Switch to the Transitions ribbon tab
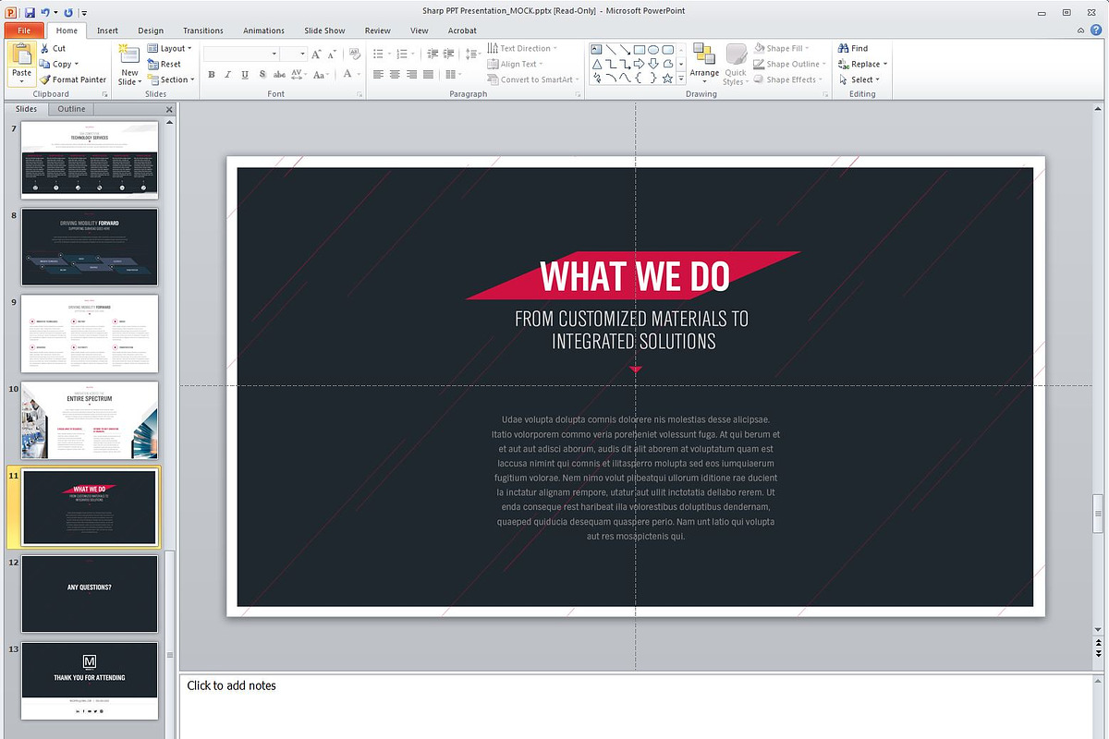 [x=203, y=30]
